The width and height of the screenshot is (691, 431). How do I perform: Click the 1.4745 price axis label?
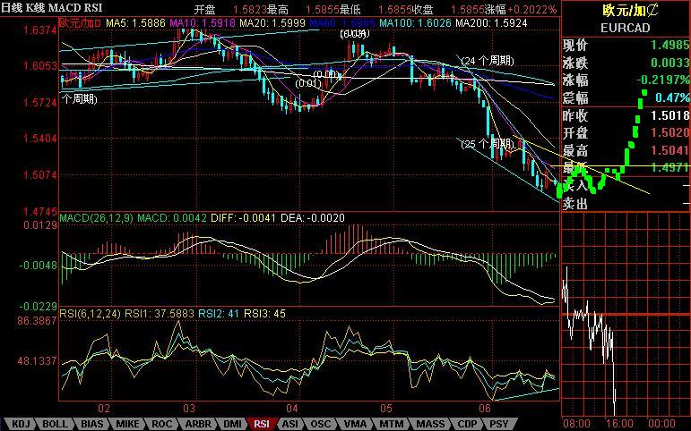coord(40,212)
